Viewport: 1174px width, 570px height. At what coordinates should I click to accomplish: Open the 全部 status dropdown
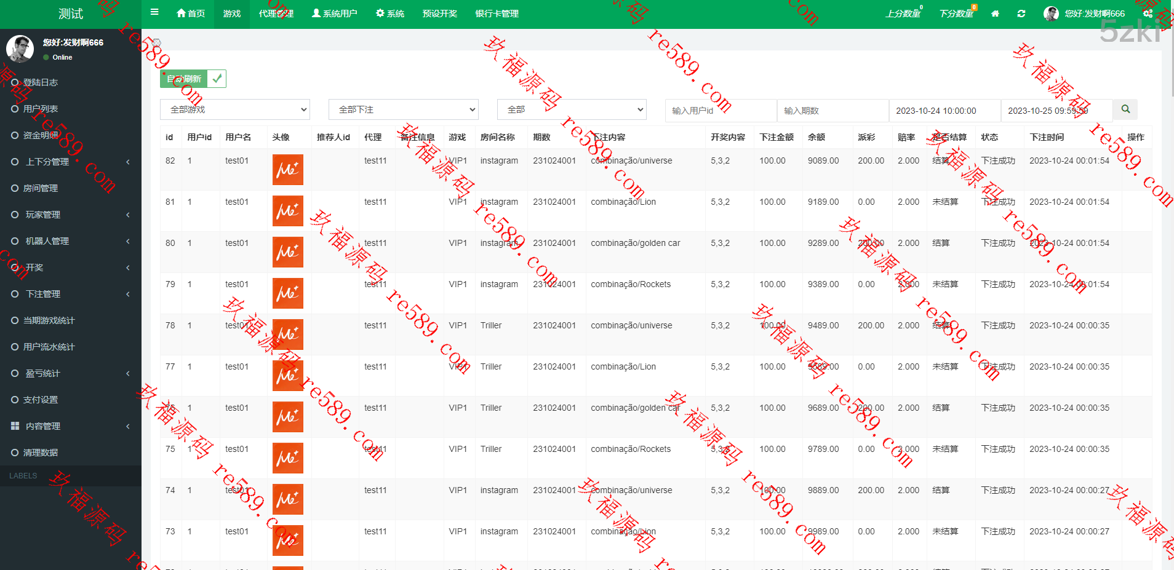pyautogui.click(x=572, y=109)
